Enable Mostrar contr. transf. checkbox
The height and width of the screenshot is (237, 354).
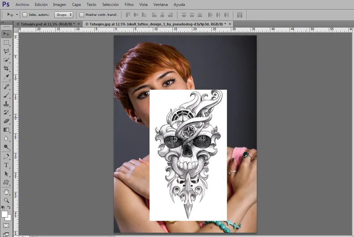[x=82, y=15]
